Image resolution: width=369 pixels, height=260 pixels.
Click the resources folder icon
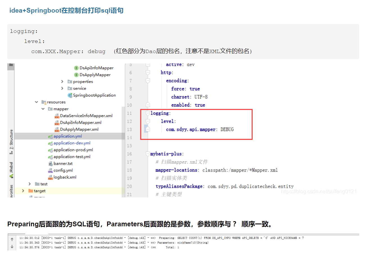click(x=44, y=102)
